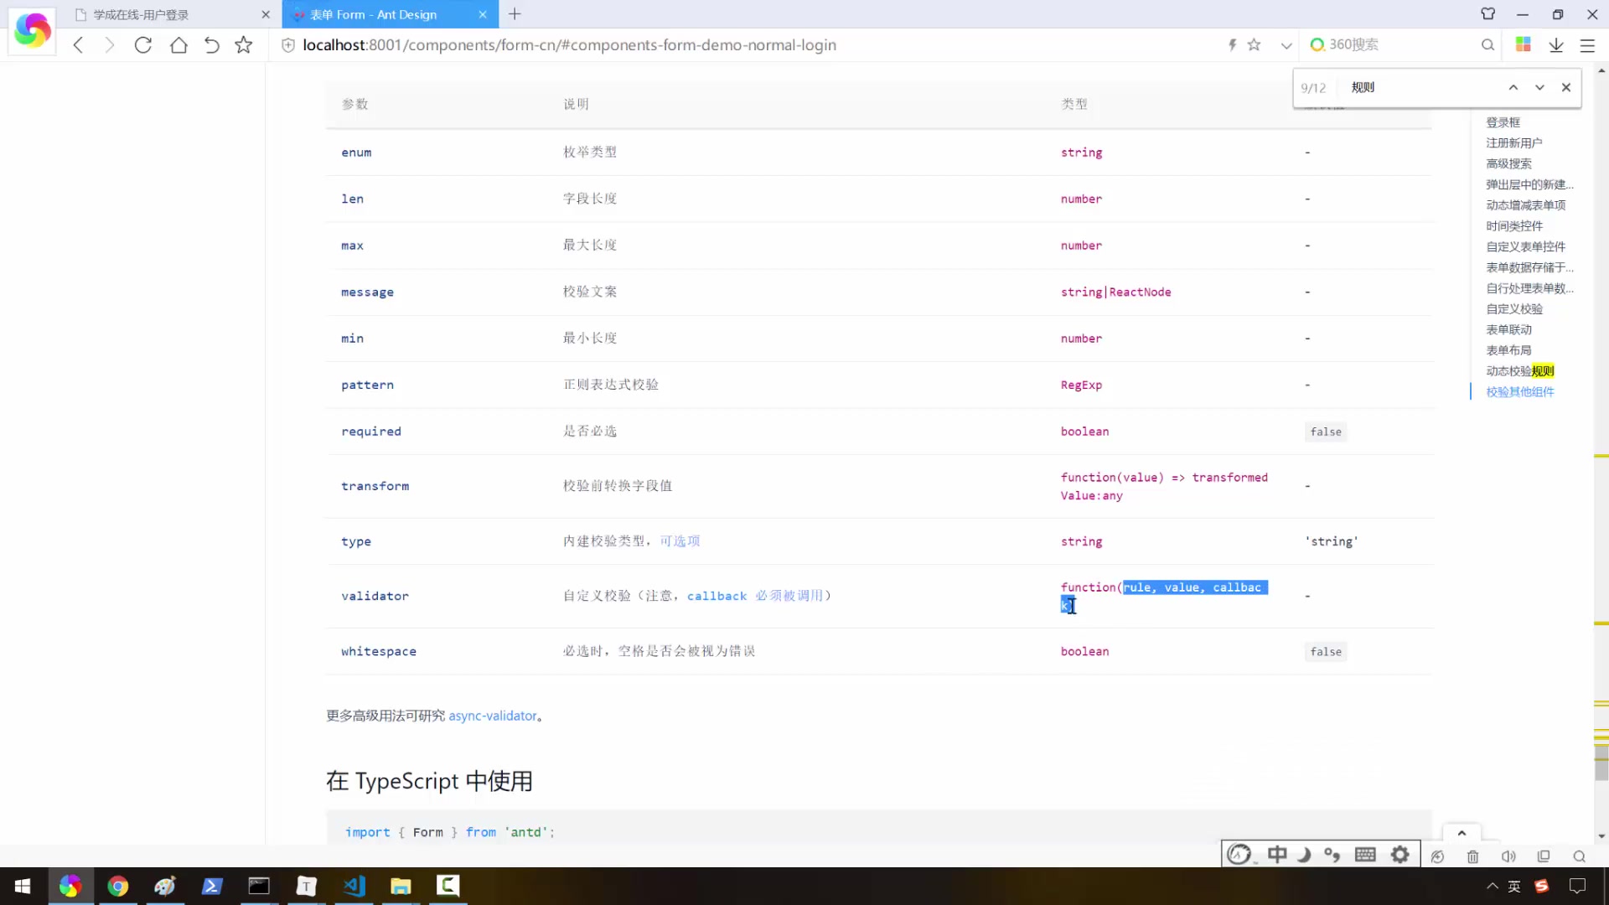
Task: Jump to 登录框 anchor section
Action: [1503, 122]
